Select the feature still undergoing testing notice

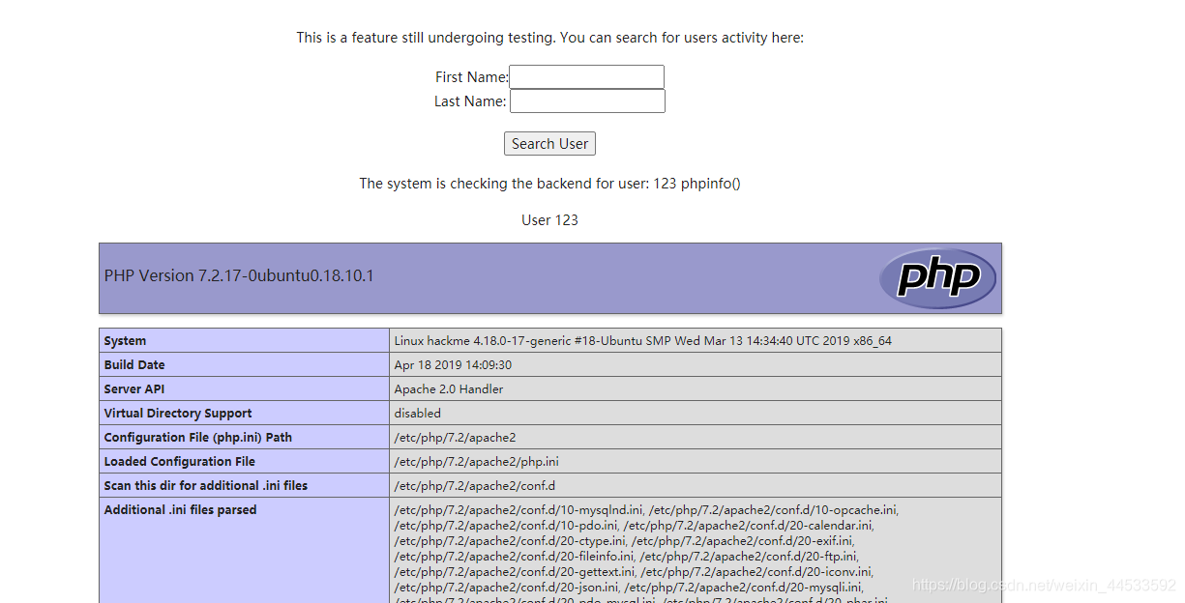[549, 38]
